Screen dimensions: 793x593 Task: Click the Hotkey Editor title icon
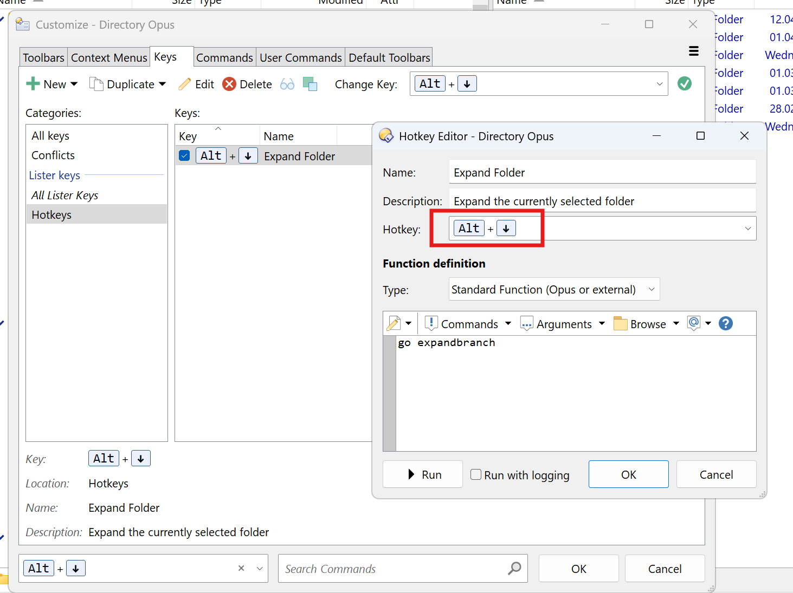click(386, 136)
